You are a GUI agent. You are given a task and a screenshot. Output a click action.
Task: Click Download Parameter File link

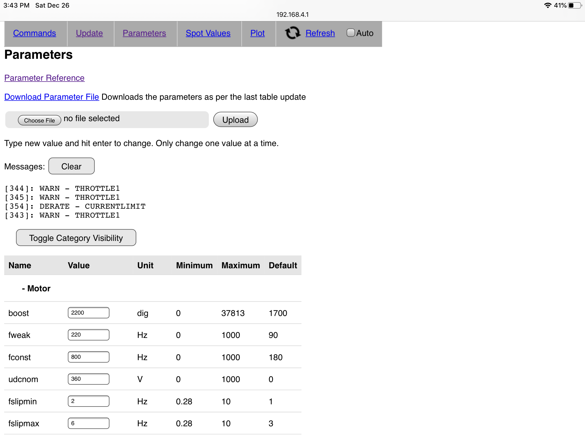click(52, 97)
